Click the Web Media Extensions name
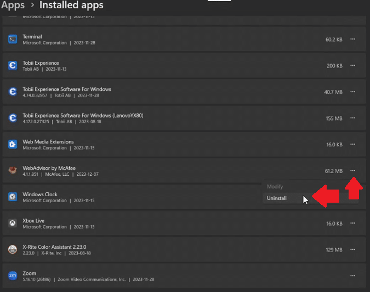Image resolution: width=370 pixels, height=292 pixels. point(48,142)
